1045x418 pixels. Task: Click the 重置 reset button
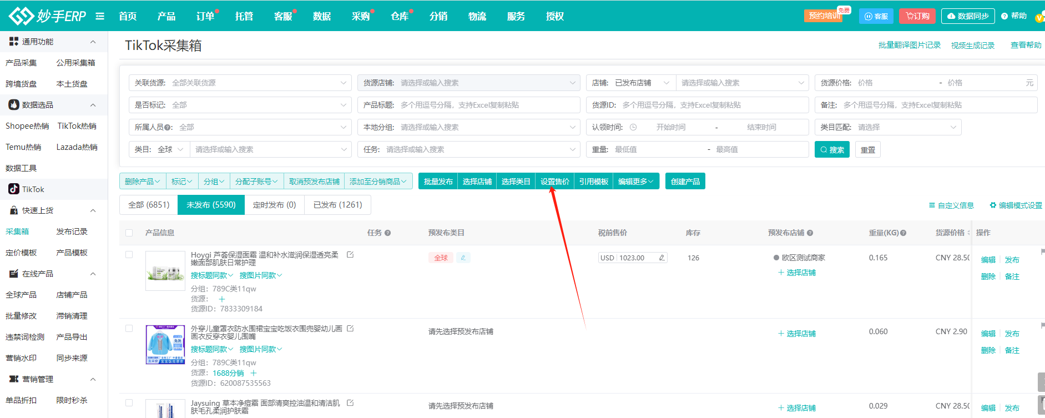click(868, 149)
